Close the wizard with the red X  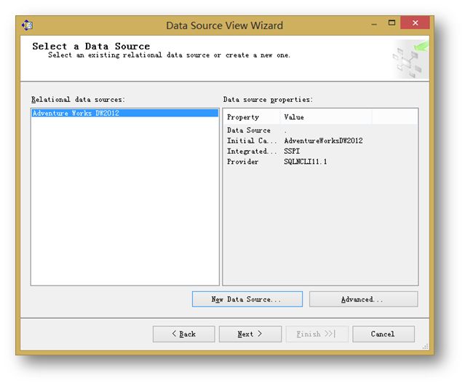pyautogui.click(x=415, y=23)
